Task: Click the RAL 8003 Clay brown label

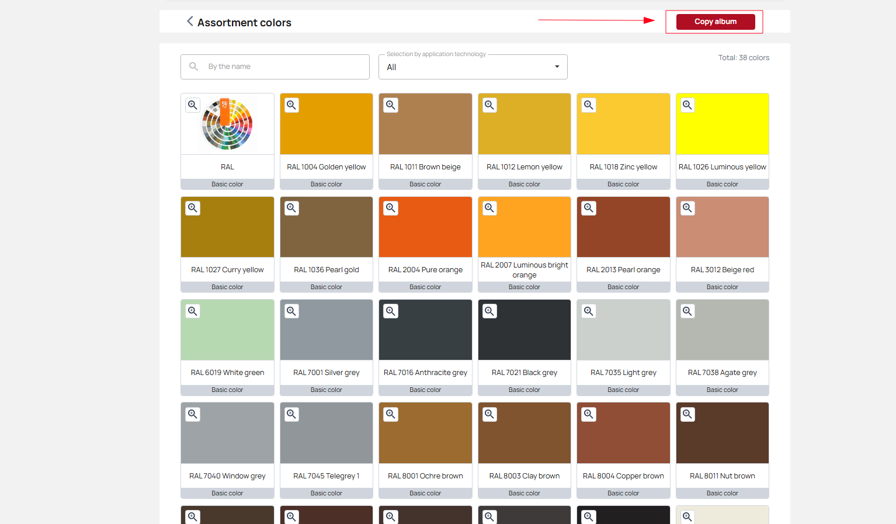Action: [525, 476]
